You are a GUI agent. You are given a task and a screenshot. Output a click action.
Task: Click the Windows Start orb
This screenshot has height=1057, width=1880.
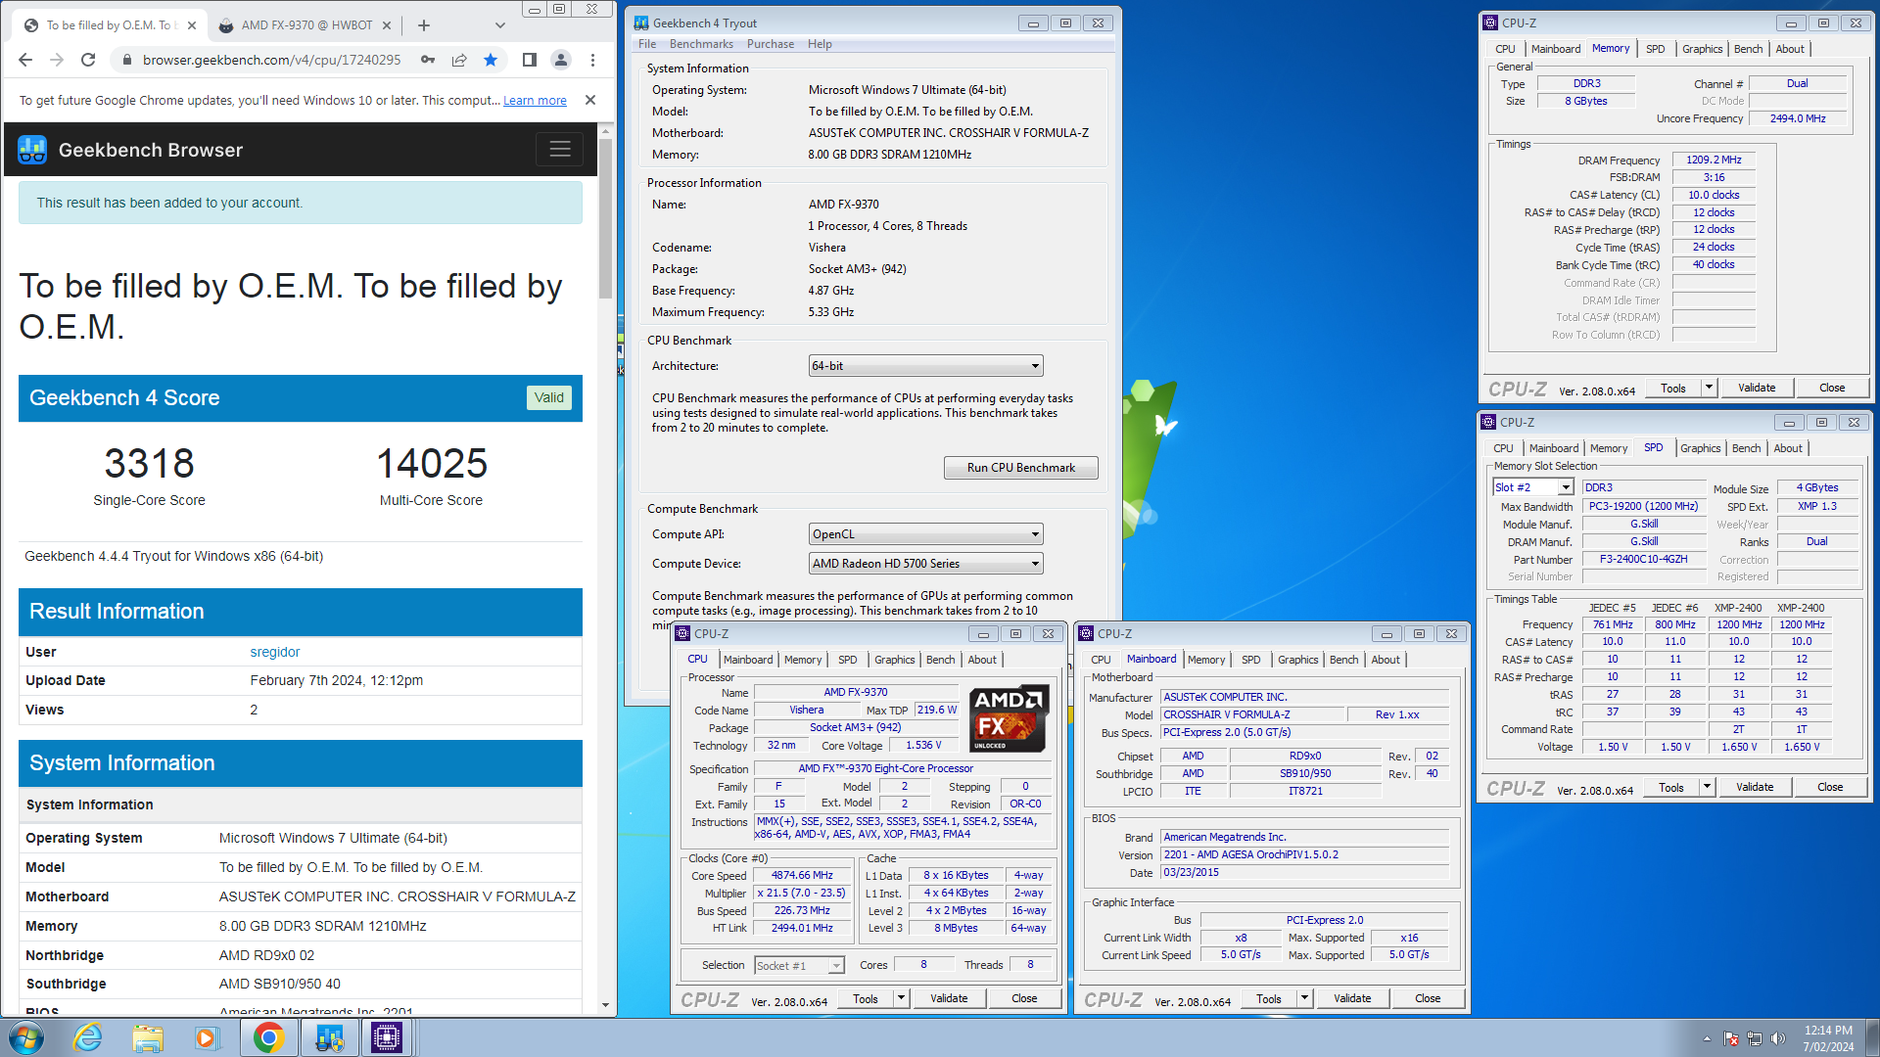click(26, 1037)
